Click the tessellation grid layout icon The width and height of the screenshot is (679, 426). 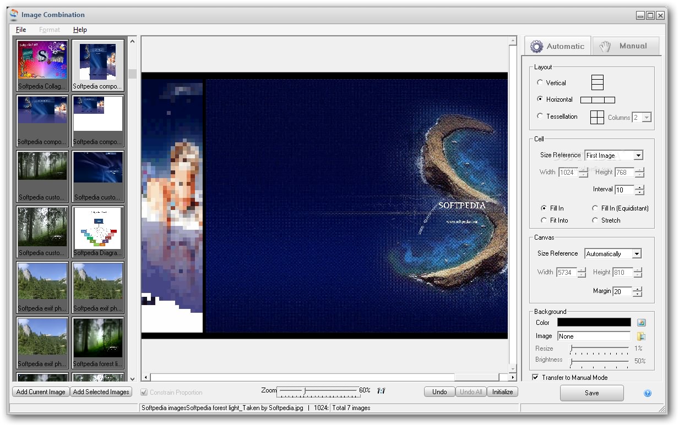[597, 117]
